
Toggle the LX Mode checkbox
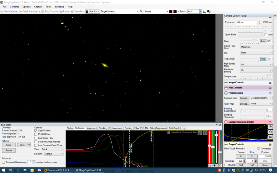[261, 22]
